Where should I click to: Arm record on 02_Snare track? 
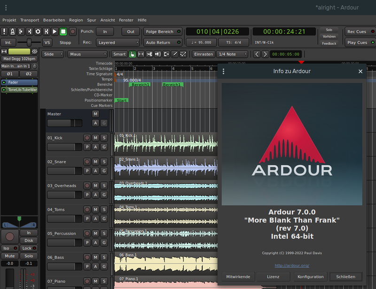tap(87, 162)
